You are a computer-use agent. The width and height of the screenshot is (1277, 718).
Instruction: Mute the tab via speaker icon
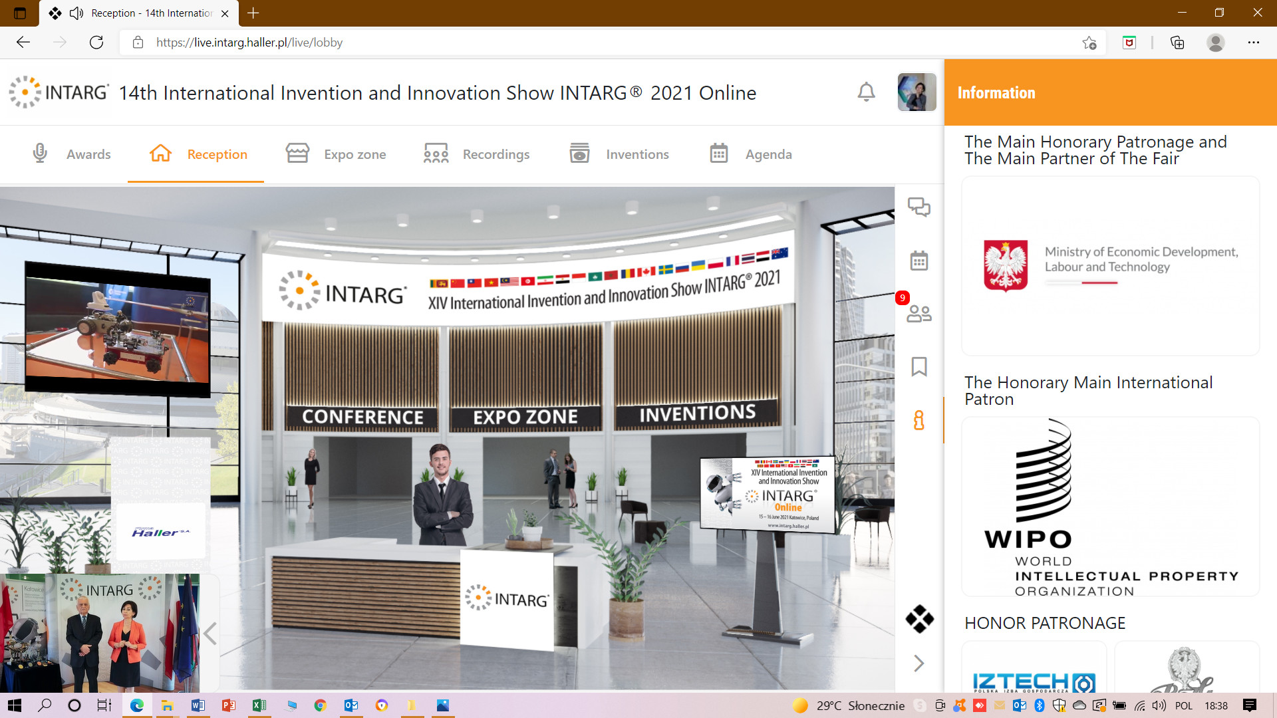(x=76, y=13)
